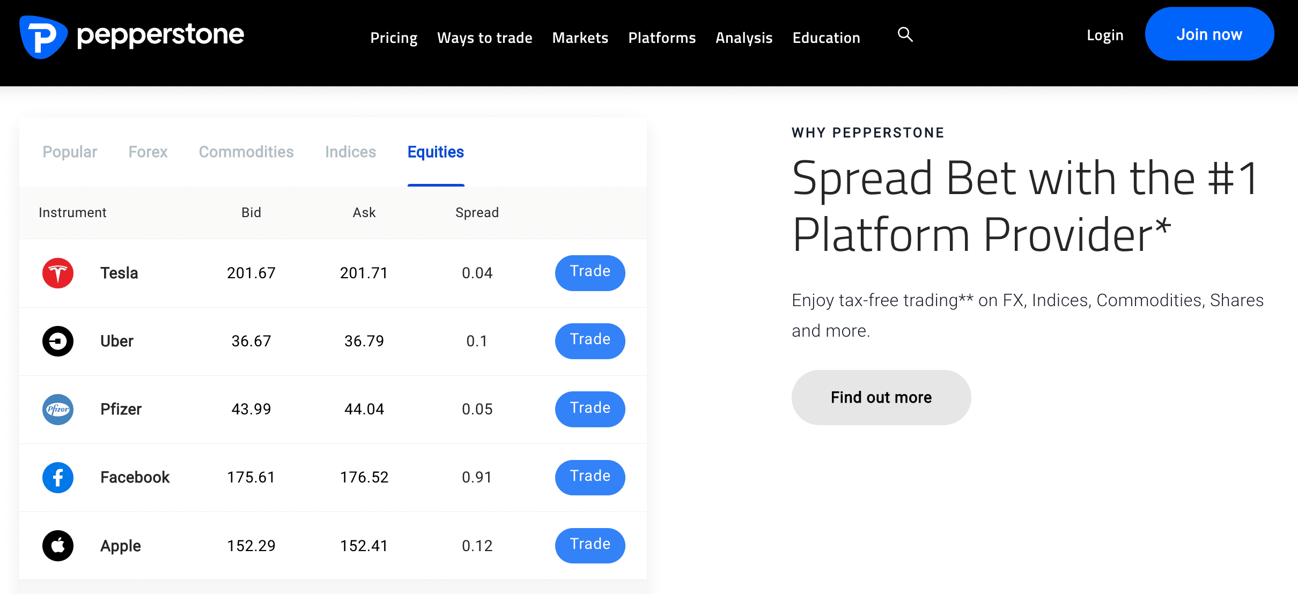Image resolution: width=1298 pixels, height=594 pixels.
Task: Open the Indices tab
Action: click(x=350, y=152)
